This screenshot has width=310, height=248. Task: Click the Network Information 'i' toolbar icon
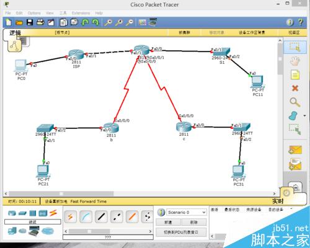(290, 22)
